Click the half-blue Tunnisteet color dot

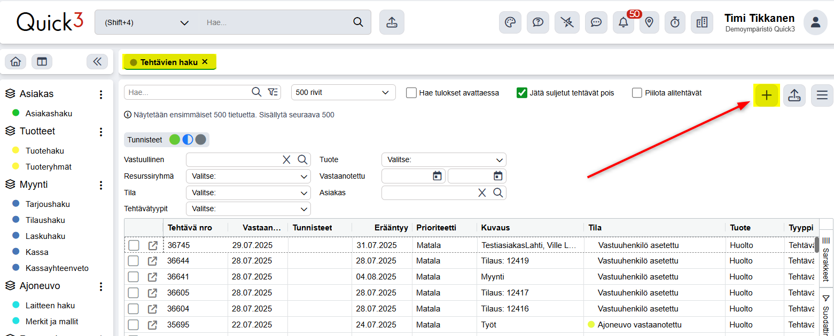[188, 140]
